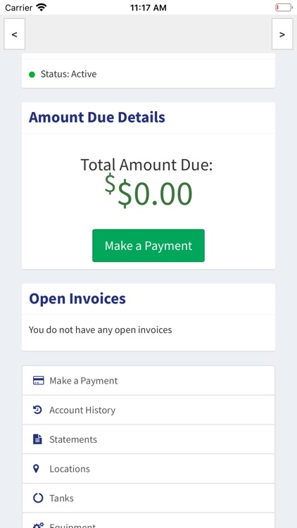Tap the Open Invoices heading
Viewport: 297px width, 528px height.
[77, 298]
